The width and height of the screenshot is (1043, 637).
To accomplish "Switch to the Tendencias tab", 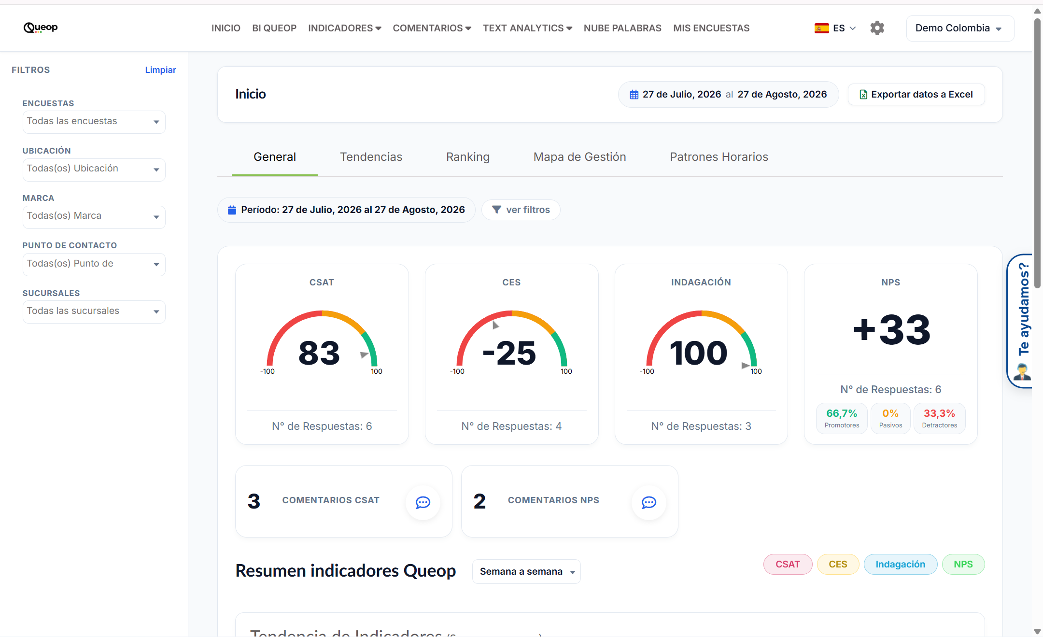I will (371, 157).
